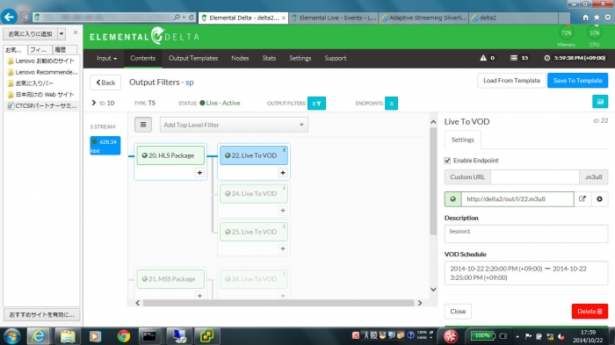Add child filter under 22. Live To VOD
This screenshot has height=345, width=615.
coord(282,172)
